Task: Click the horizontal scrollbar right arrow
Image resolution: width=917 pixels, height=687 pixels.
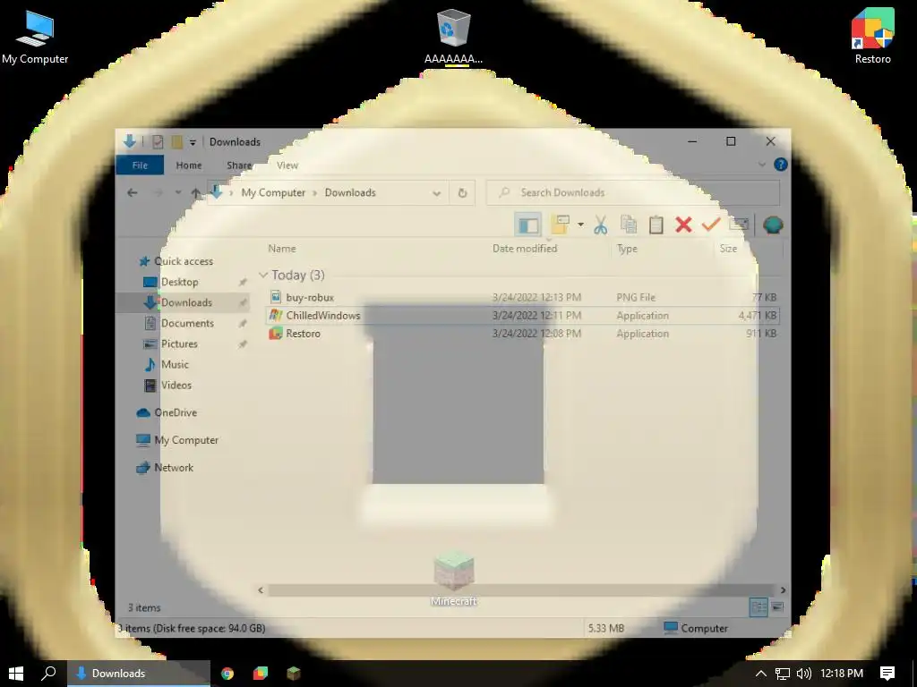Action: click(x=783, y=590)
